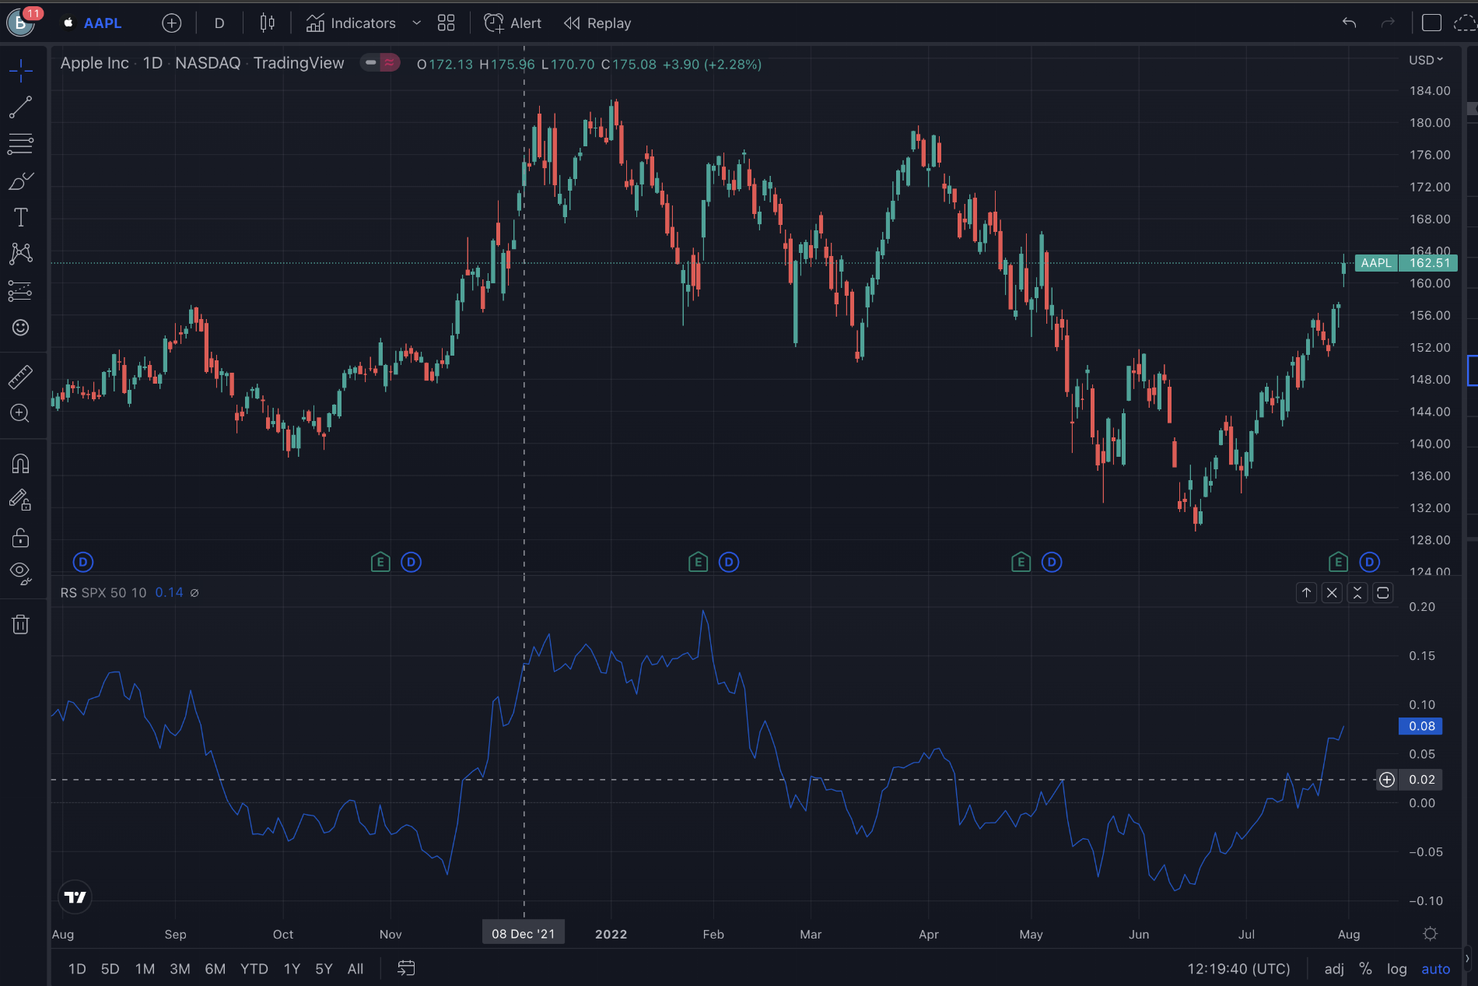This screenshot has width=1478, height=986.
Task: Collapse the RS pane
Action: coord(1357,593)
